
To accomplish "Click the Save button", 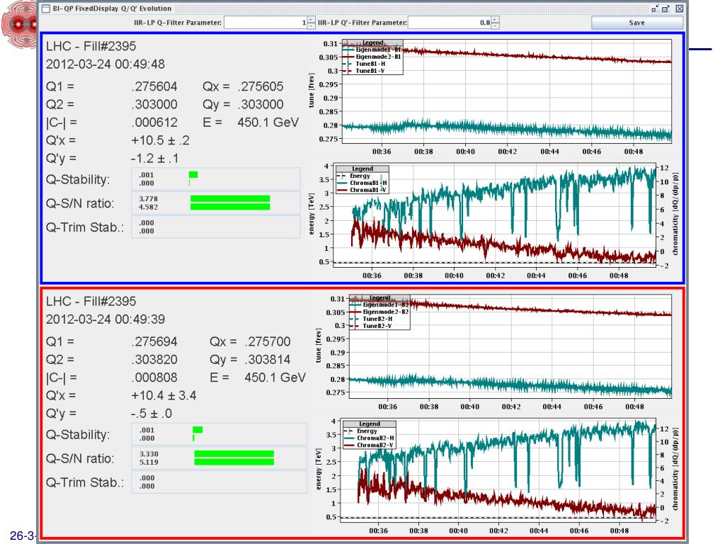I will 636,23.
